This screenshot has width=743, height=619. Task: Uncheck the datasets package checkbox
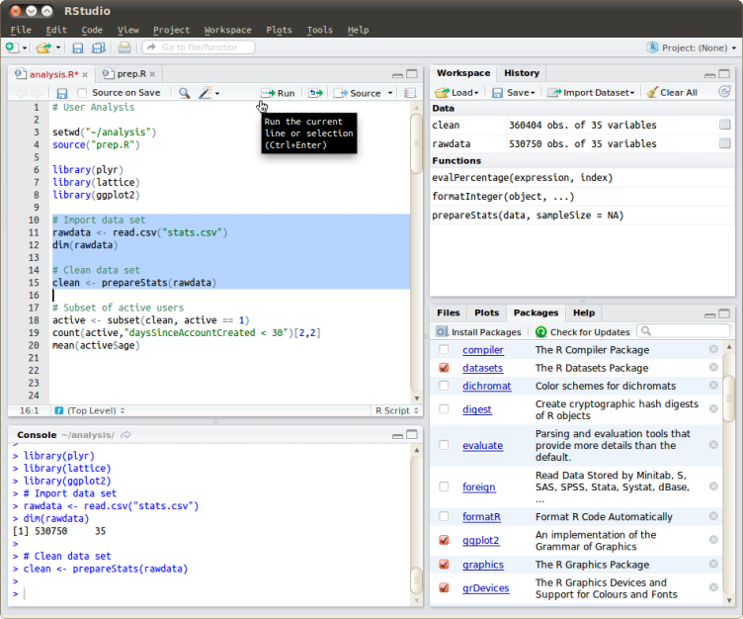[x=444, y=368]
